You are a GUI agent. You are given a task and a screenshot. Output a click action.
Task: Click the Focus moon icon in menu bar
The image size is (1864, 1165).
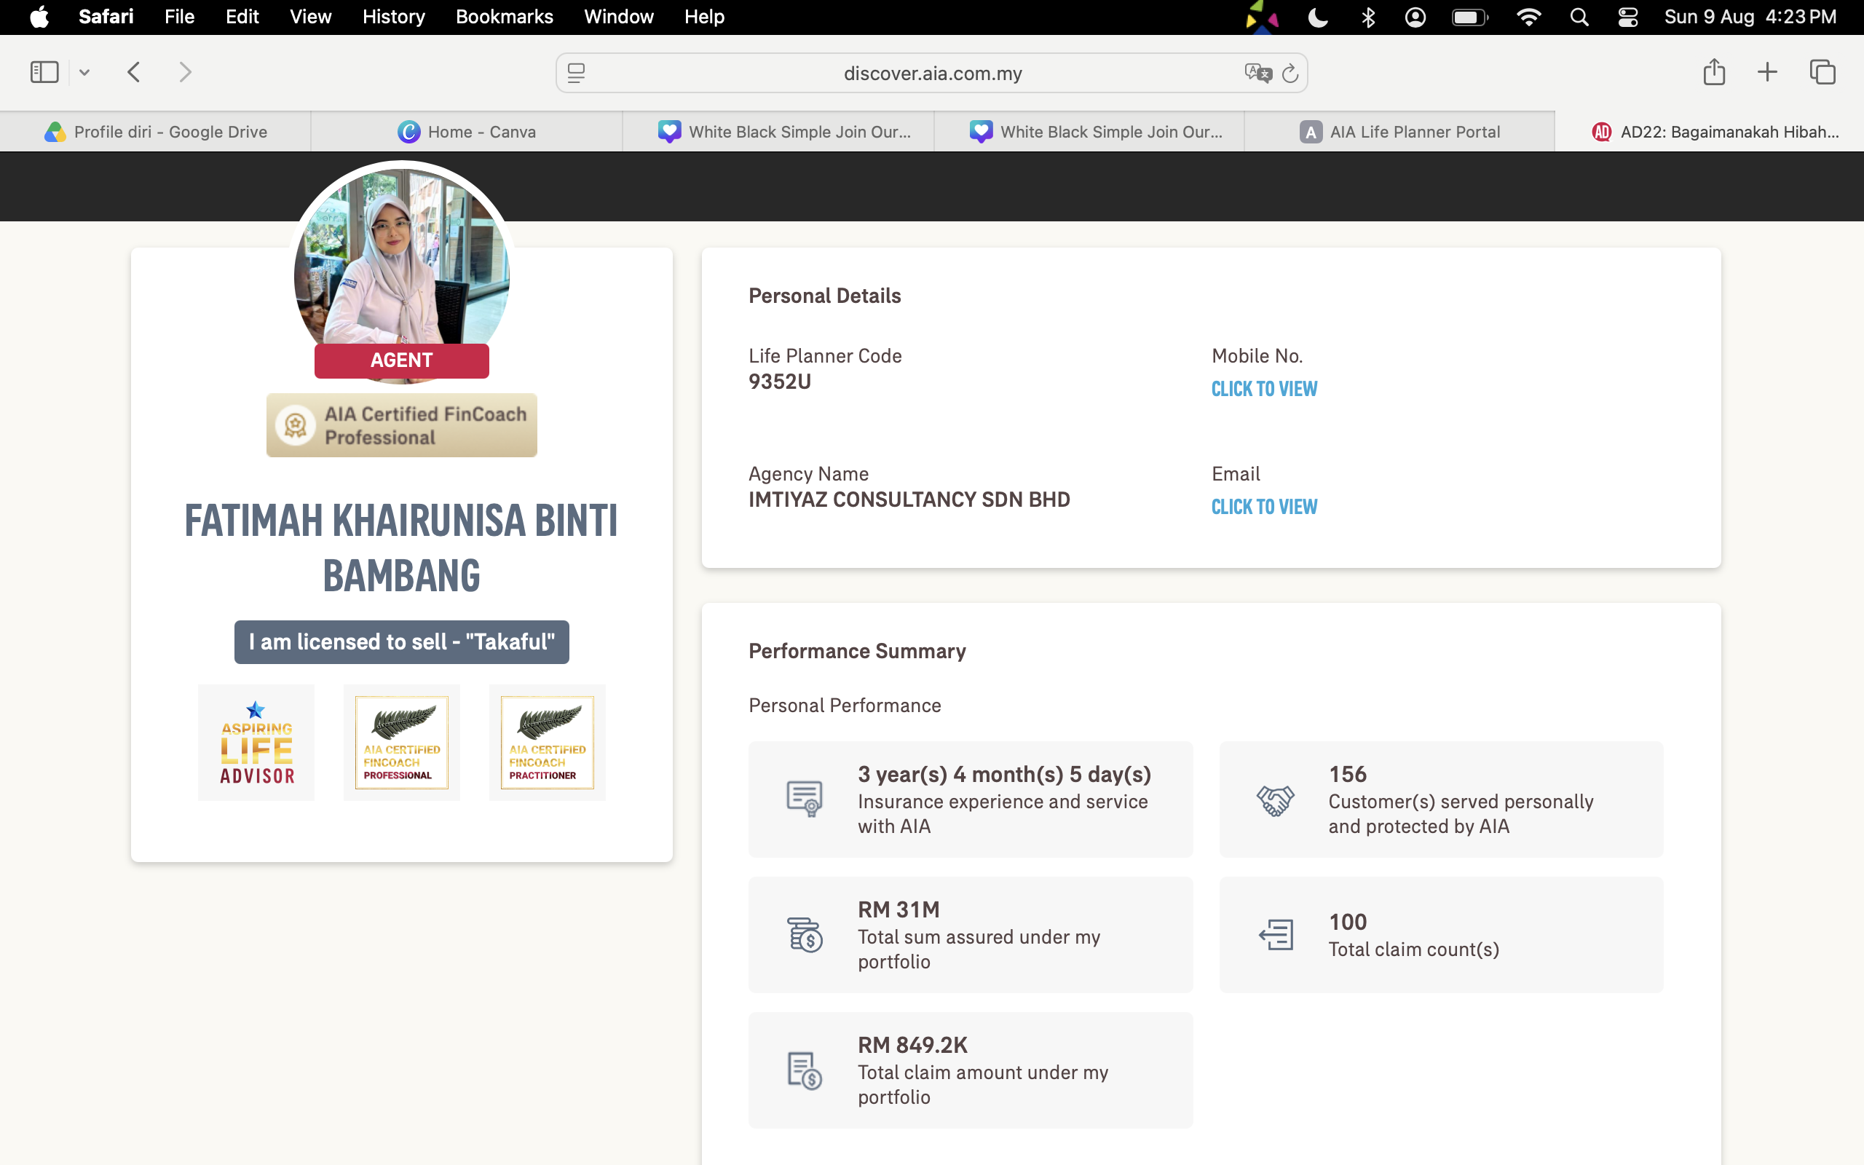[1318, 17]
